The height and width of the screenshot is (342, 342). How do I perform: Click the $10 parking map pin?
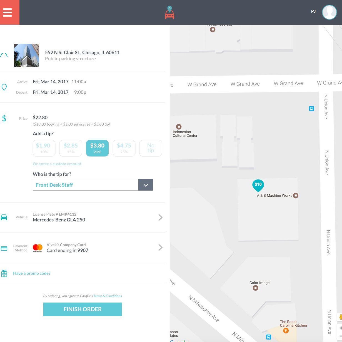pyautogui.click(x=258, y=185)
